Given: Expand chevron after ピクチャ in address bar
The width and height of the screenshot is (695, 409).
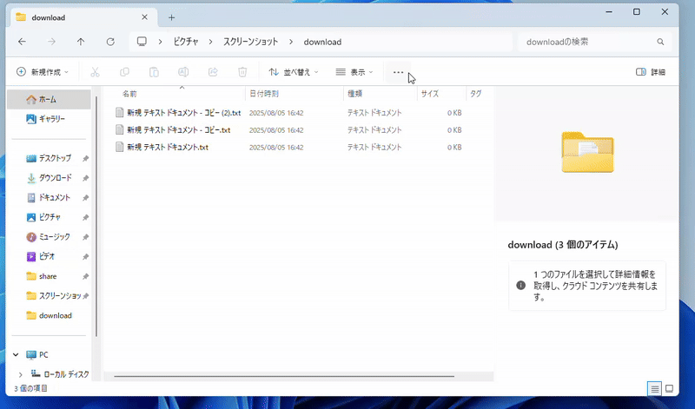Looking at the screenshot, I should pos(211,42).
